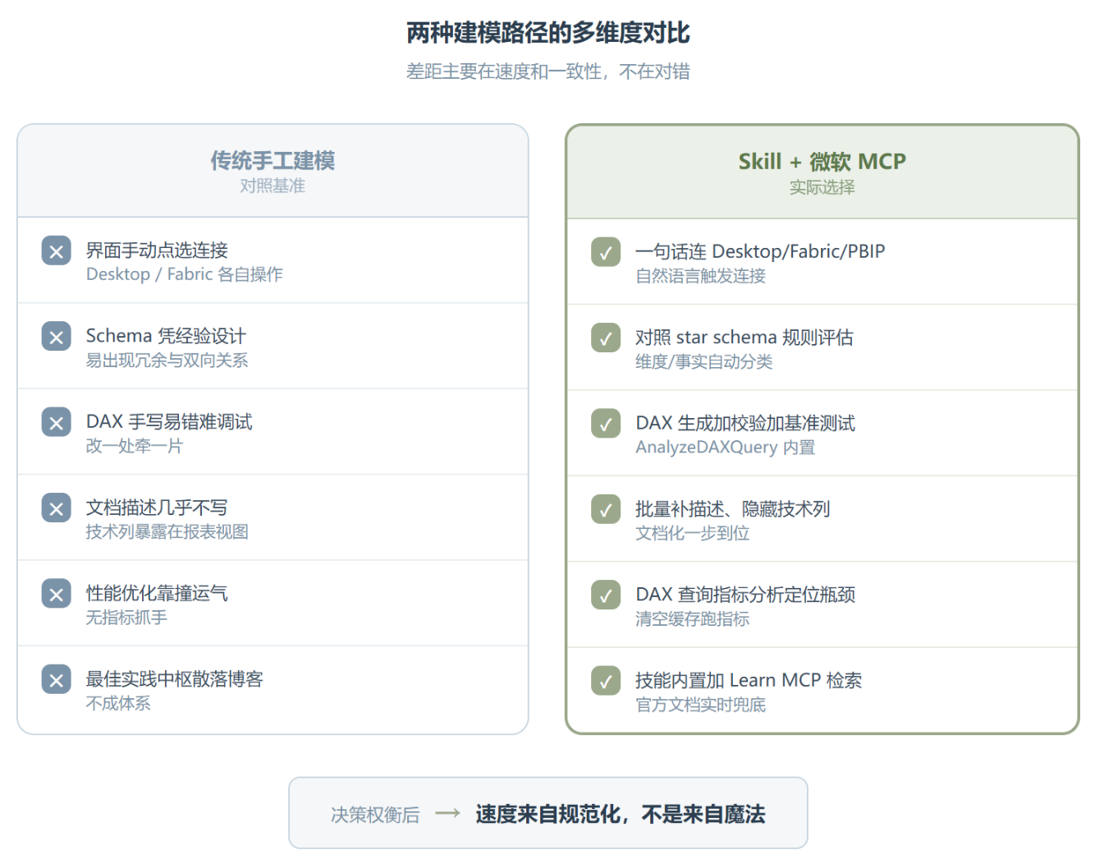Viewport: 1095px width, 864px height.
Task: Click the subtitle 差距主要在速度和一致性，不在对错
Action: click(x=547, y=71)
